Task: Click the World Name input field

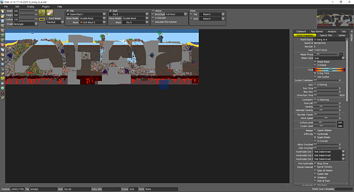Action: tap(329, 40)
